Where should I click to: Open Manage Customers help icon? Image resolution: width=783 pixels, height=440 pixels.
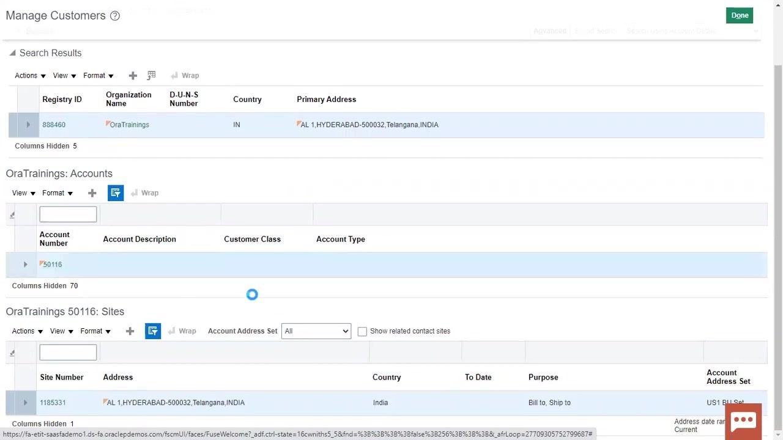click(115, 16)
